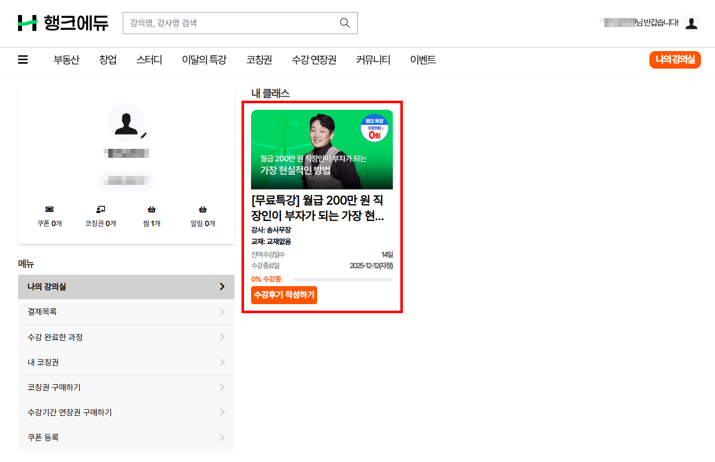Expand the 내 코칭권 chevron
The image size is (715, 462).
222,362
